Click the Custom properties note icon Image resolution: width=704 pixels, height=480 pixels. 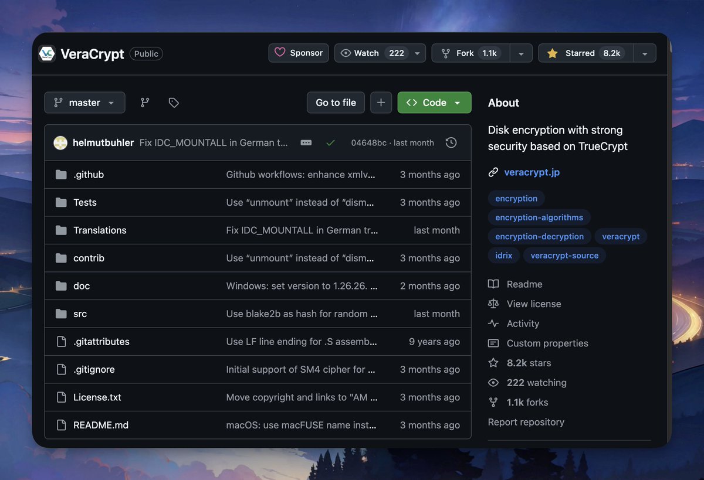[493, 343]
